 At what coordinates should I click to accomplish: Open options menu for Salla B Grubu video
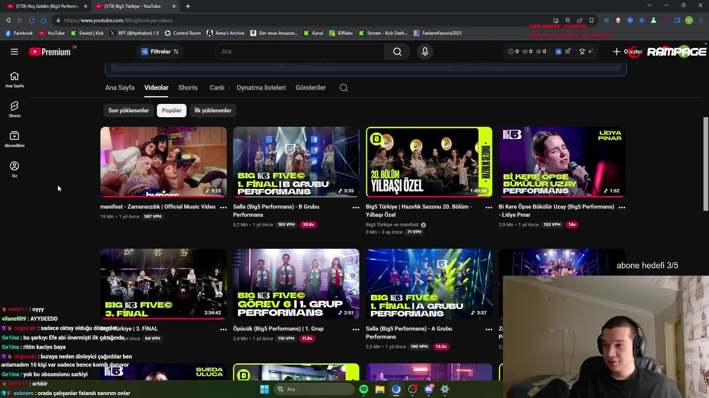(356, 207)
